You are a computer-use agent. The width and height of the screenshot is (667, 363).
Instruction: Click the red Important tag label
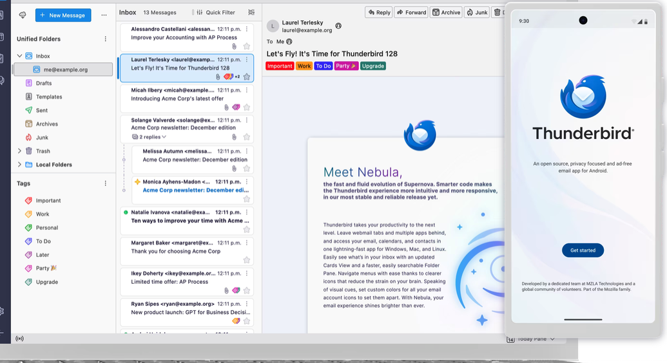click(280, 66)
